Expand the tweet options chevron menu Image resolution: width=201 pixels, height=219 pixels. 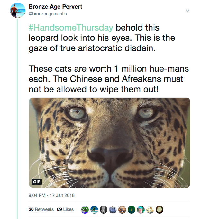[187, 11]
